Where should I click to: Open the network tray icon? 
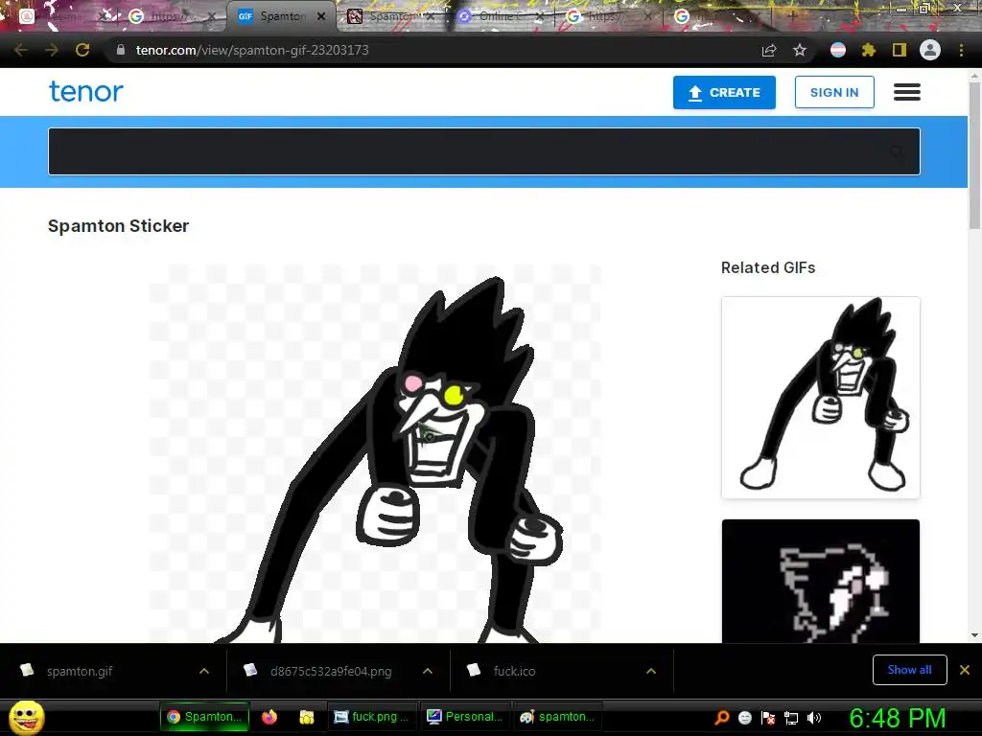click(x=791, y=718)
